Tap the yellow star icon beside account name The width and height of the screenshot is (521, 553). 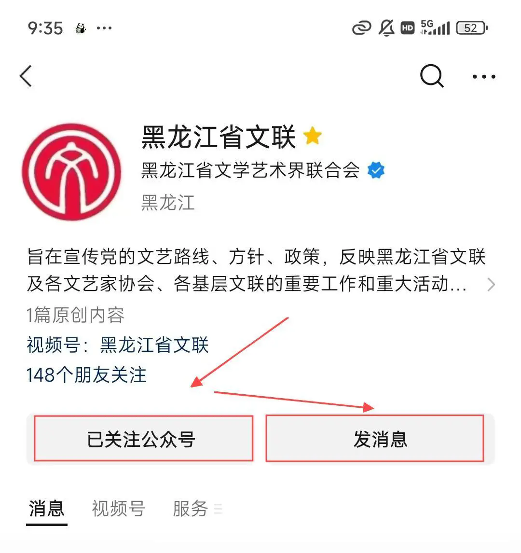tap(312, 136)
